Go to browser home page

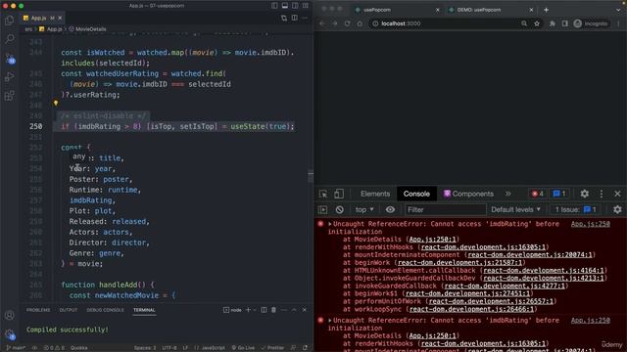tap(360, 23)
